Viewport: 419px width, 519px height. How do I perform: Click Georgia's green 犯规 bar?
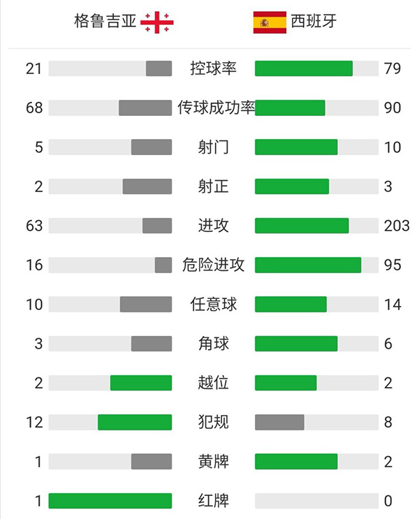135,422
